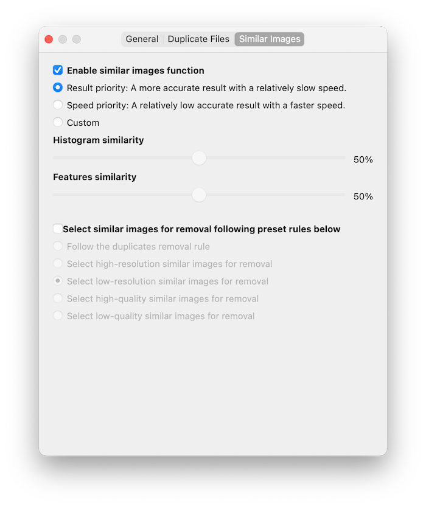Pick low-quality similar images removal option
Viewport: 426px width, 507px height.
[58, 316]
